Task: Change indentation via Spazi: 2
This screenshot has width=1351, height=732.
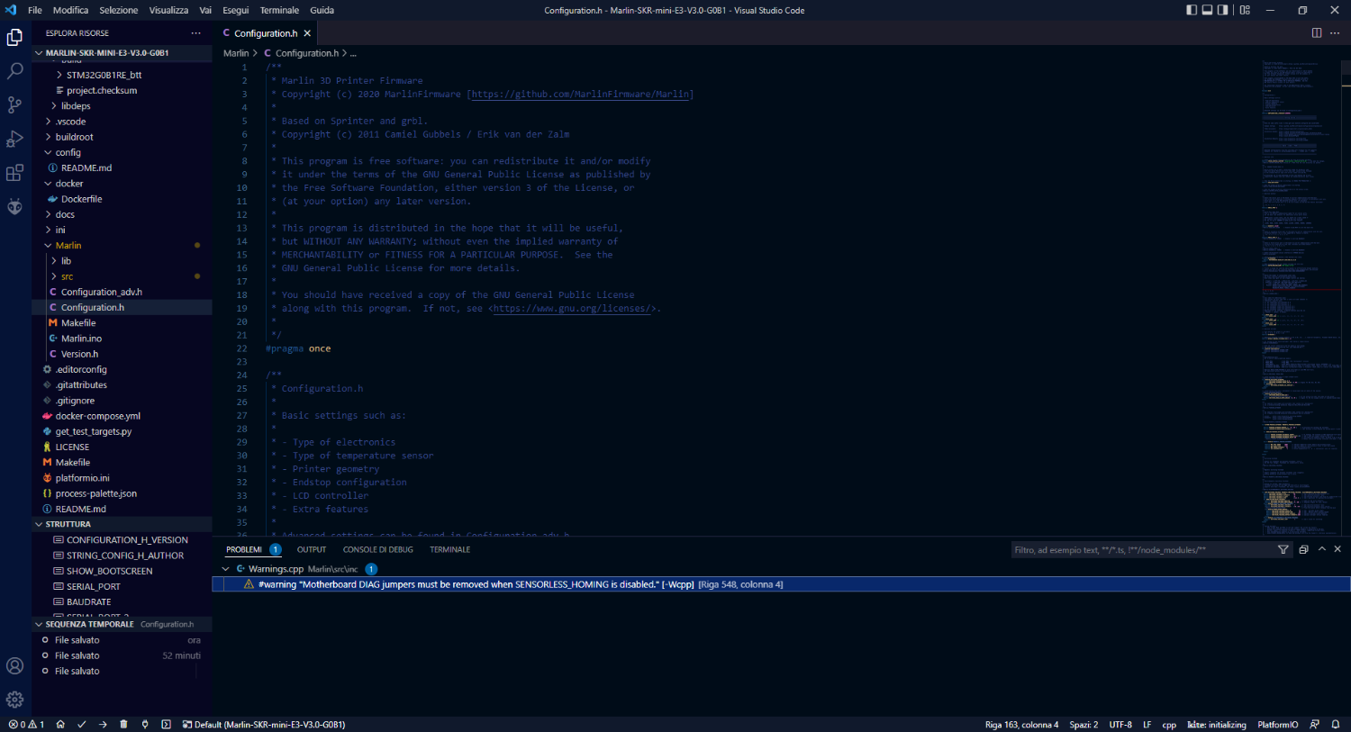Action: point(1084,725)
